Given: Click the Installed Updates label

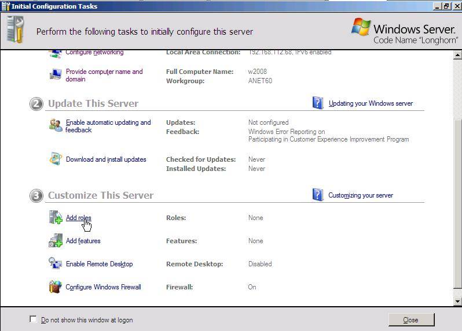Looking at the screenshot, I should click(x=196, y=169).
